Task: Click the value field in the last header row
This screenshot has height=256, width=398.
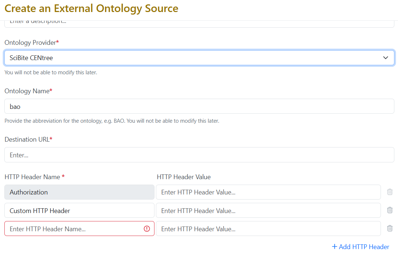Action: click(x=268, y=229)
